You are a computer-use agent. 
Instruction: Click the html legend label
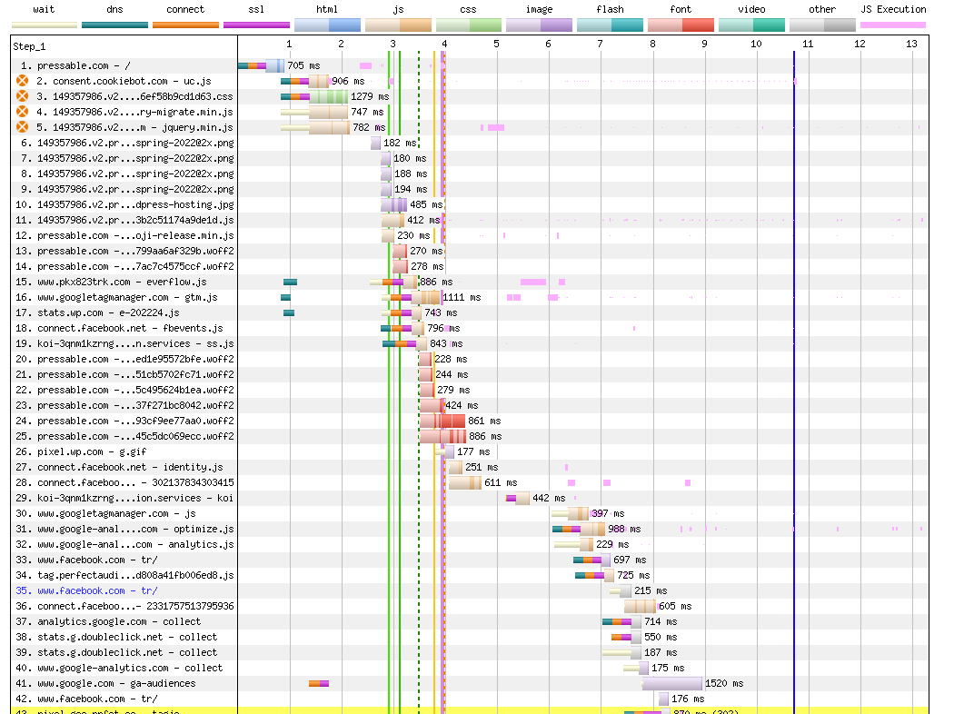[327, 9]
